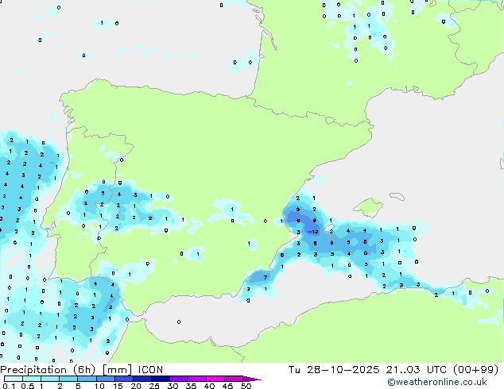Click the '0.1' legend scale label
This screenshot has width=504, height=389.
point(9,386)
